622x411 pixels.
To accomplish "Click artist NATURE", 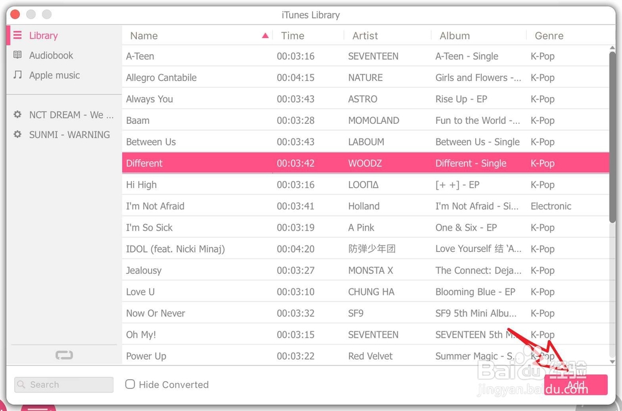I will pos(365,77).
